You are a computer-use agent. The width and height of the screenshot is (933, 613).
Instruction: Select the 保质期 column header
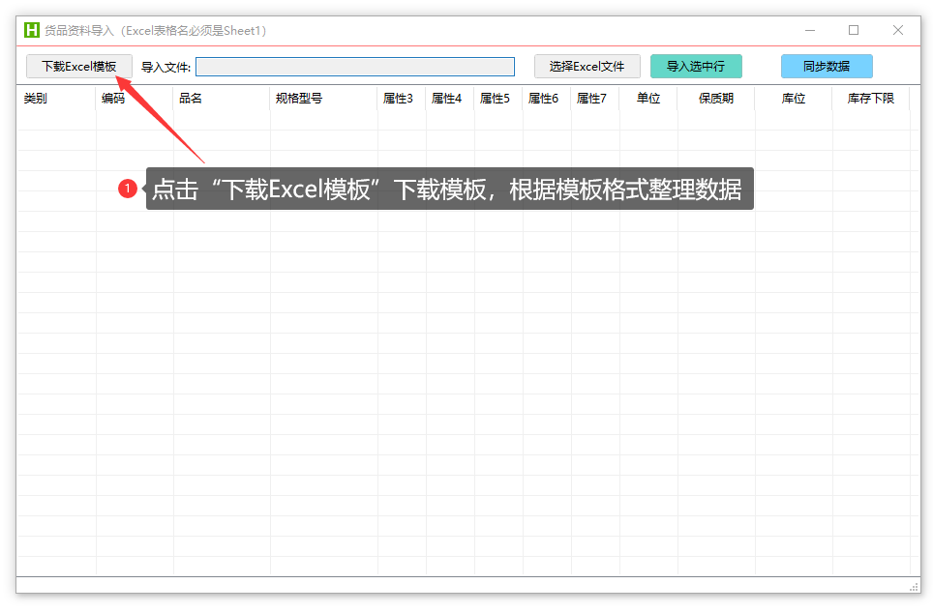click(x=716, y=99)
